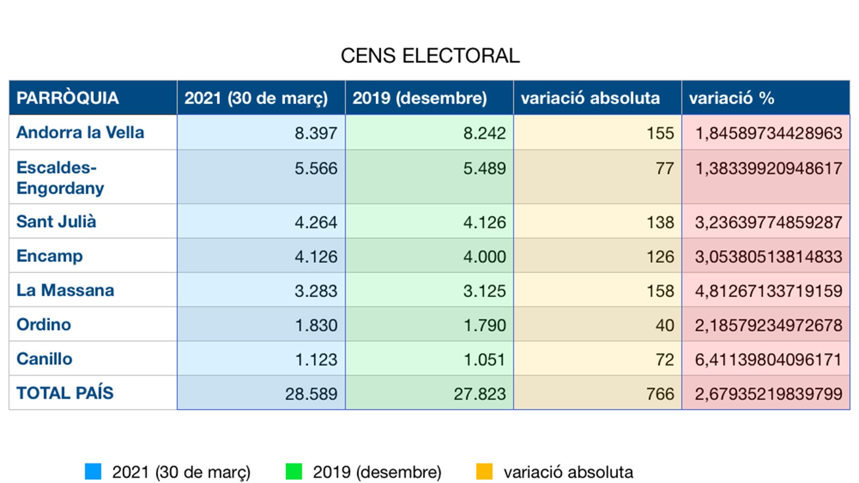Click the green 2019 legend swatch

(294, 472)
